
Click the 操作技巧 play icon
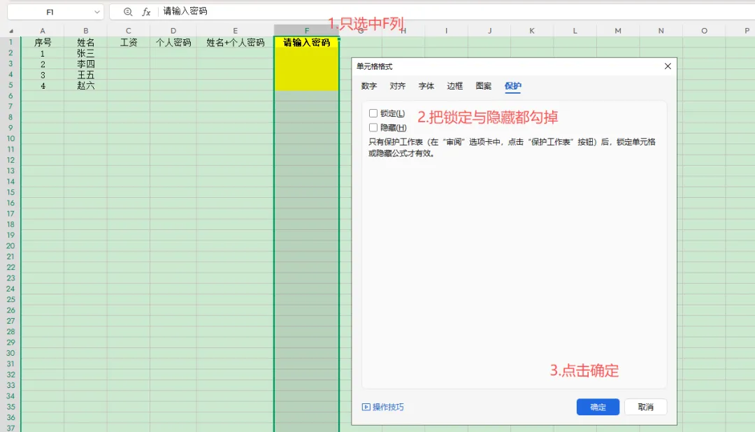coord(366,407)
